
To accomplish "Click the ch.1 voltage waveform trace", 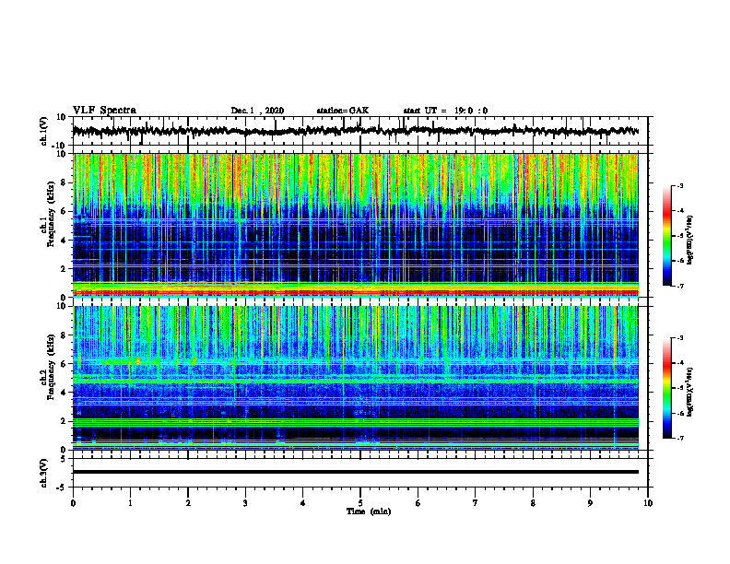I will 355,131.
